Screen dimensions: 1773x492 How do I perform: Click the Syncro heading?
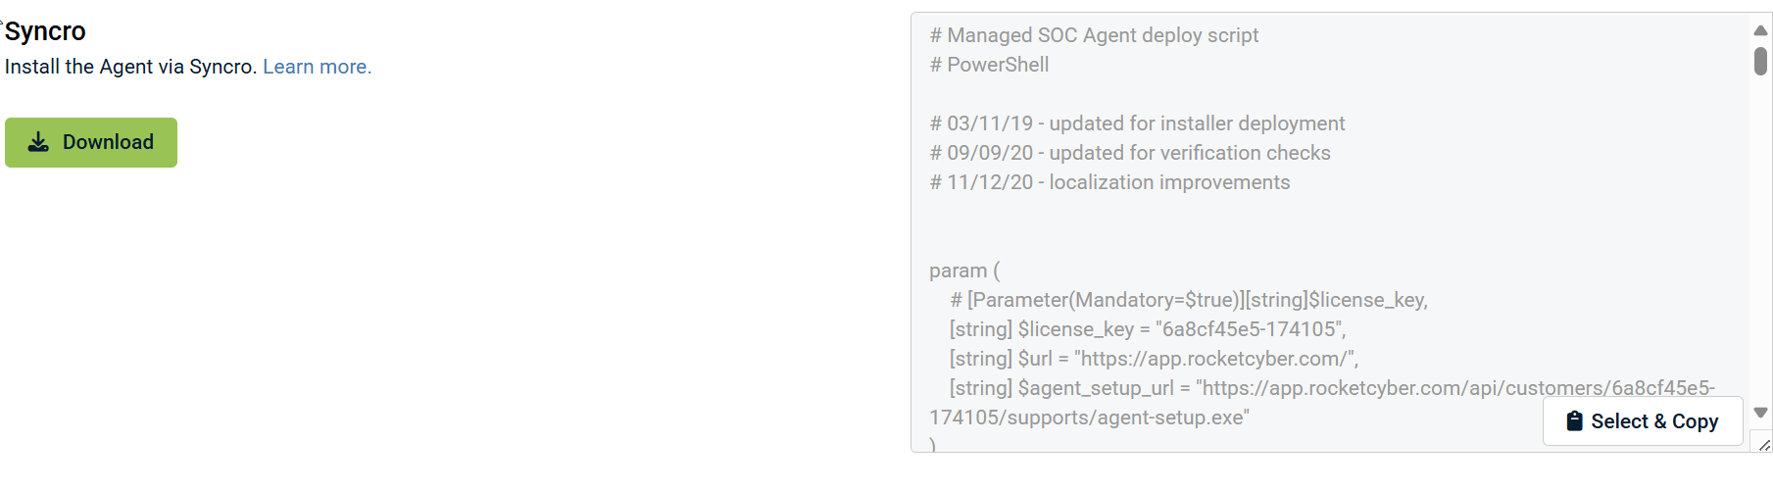(45, 31)
